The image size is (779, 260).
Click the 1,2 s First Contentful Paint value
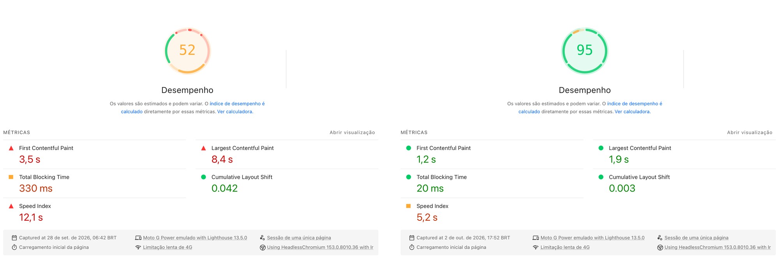point(426,160)
